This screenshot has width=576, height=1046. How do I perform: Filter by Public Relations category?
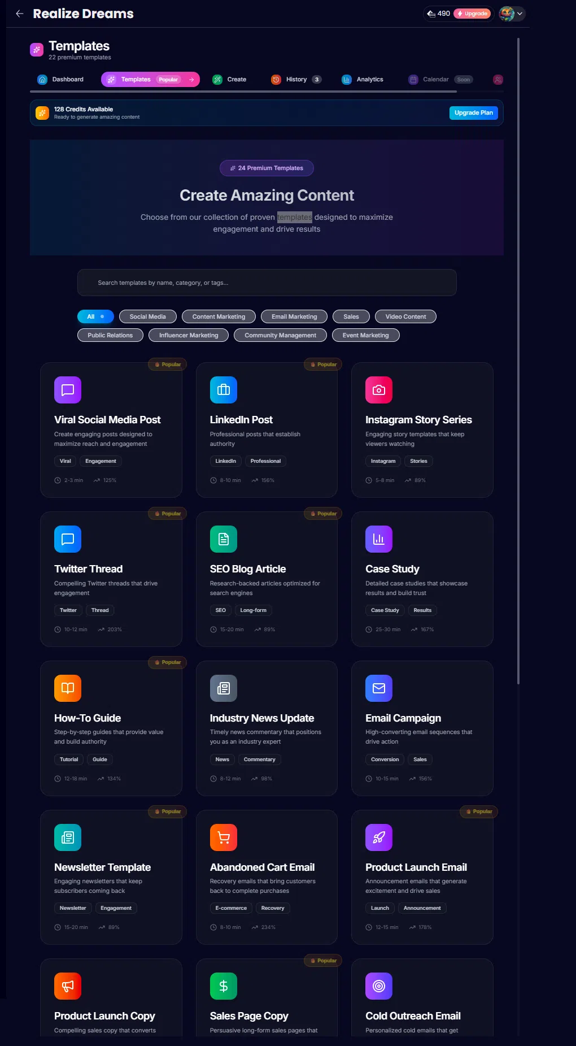point(110,336)
